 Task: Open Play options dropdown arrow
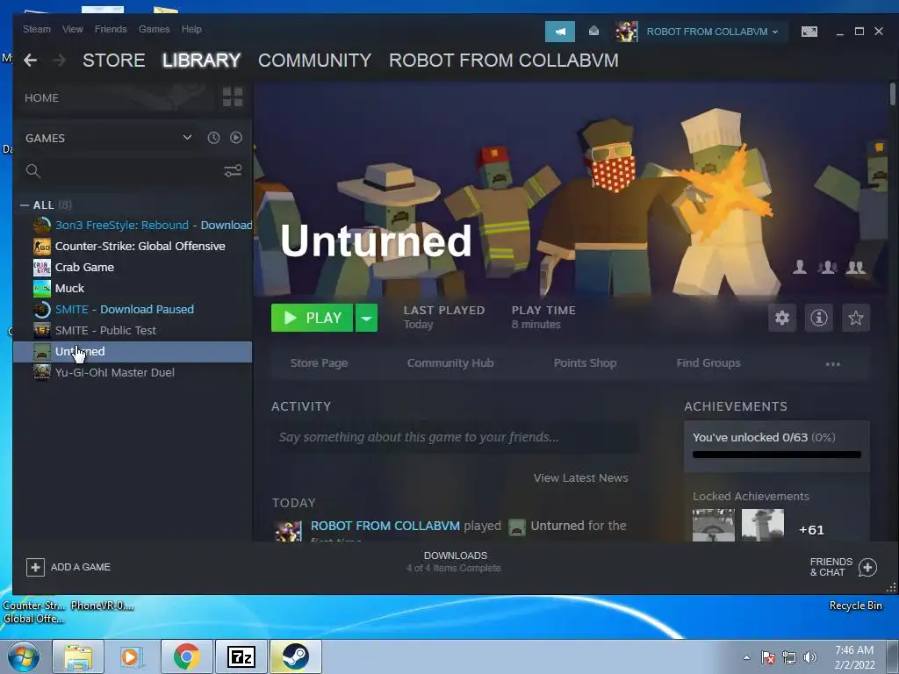366,318
